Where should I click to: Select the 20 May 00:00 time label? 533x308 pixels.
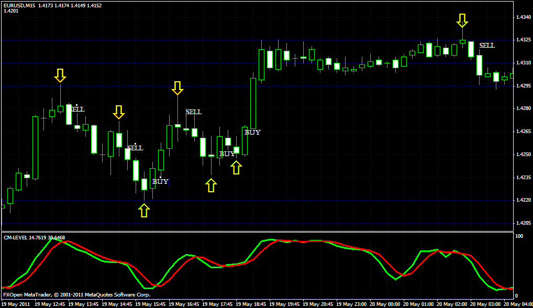385,304
